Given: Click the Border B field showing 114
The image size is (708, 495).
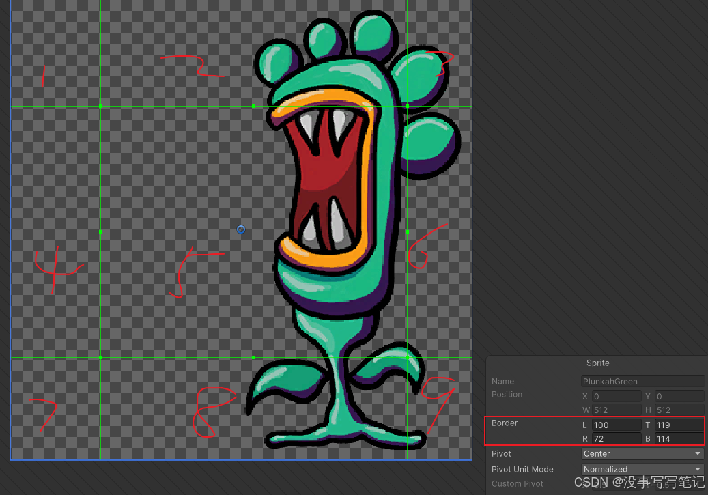Looking at the screenshot, I should coord(679,438).
